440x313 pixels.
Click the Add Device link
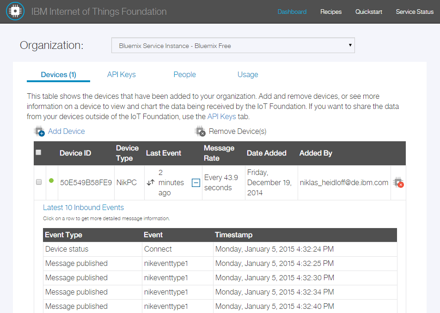coord(66,131)
